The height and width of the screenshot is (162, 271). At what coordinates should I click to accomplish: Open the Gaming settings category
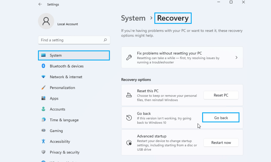[56, 131]
